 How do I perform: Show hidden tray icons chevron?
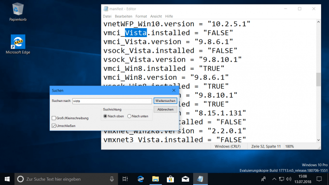[x=274, y=179]
